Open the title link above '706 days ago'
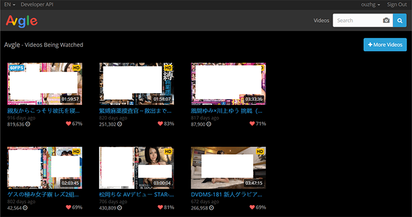 [x=136, y=195]
